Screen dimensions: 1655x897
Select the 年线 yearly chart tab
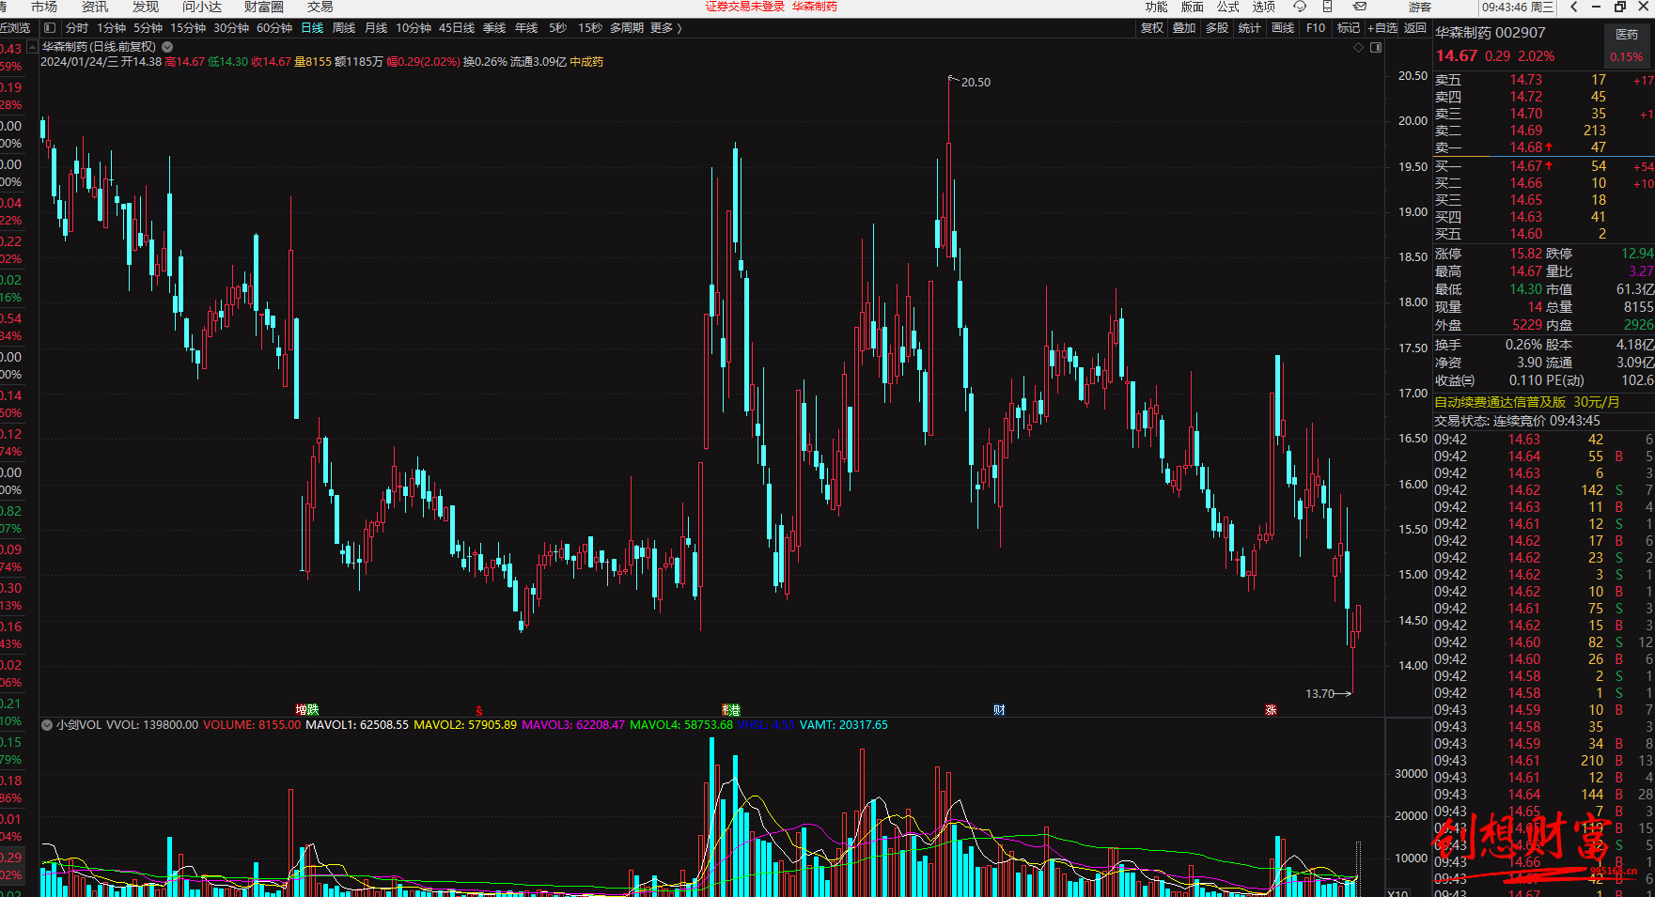pos(526,28)
